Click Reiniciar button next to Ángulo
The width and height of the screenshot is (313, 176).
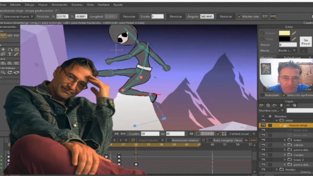pos(226,17)
